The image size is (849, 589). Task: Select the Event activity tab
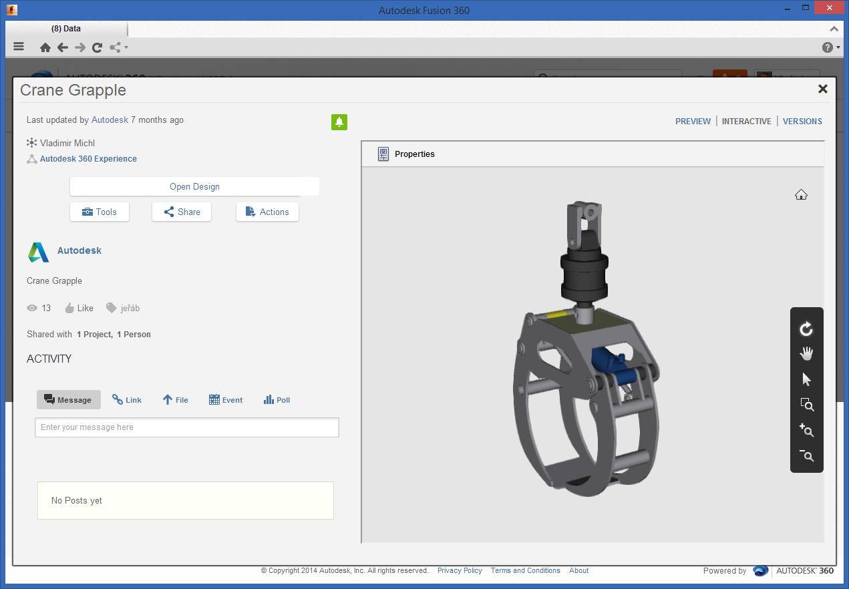click(x=226, y=400)
